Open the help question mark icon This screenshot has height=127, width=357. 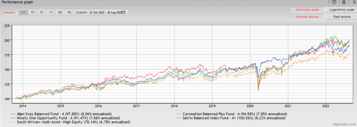point(334,2)
